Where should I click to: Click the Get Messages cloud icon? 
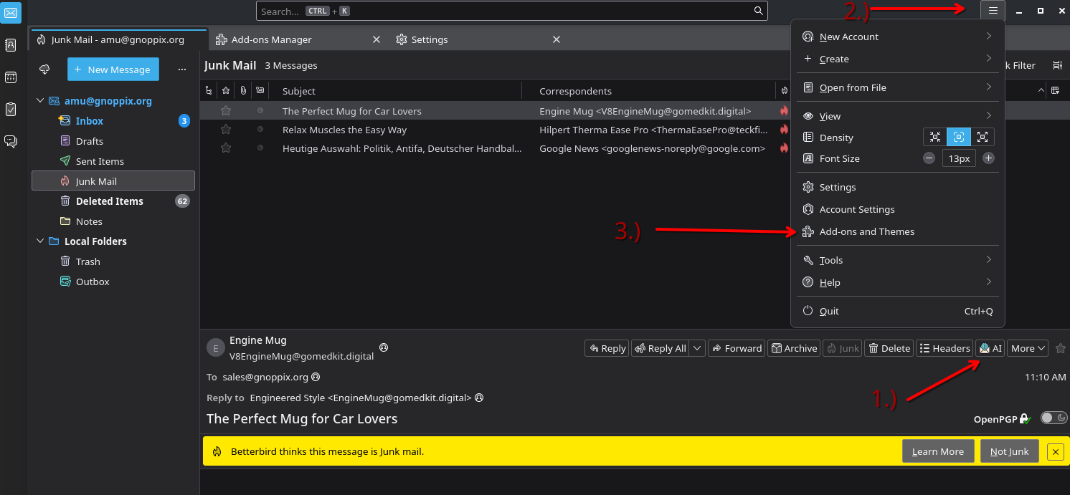(x=44, y=69)
